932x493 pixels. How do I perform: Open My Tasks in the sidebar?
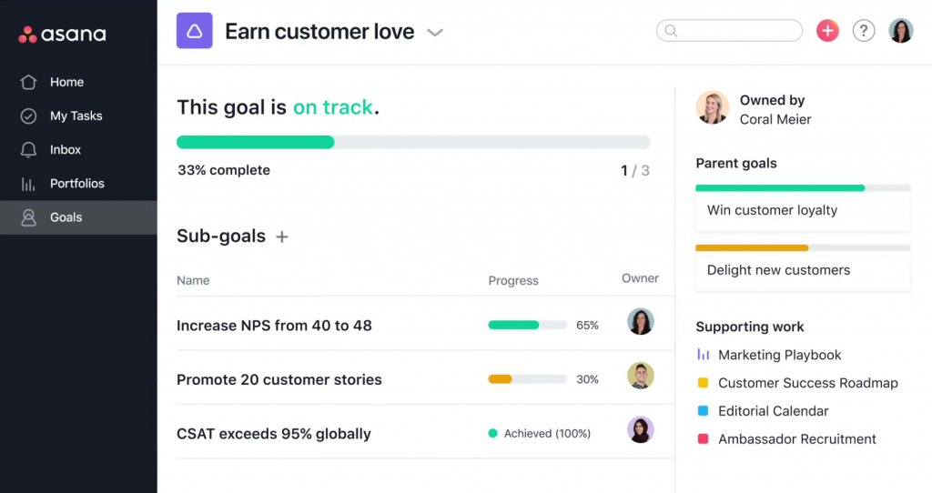click(76, 116)
